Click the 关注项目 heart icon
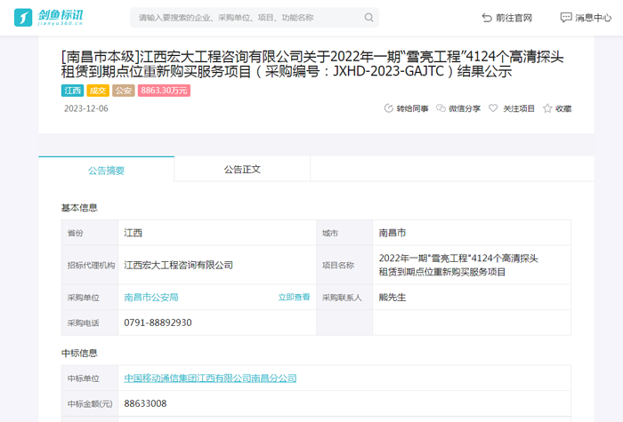This screenshot has width=623, height=422. click(493, 108)
